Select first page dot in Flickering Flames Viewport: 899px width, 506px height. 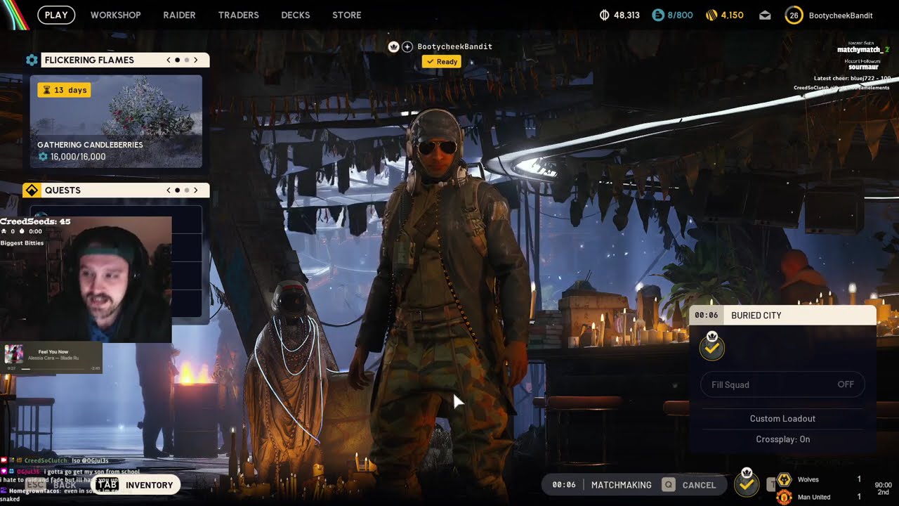pyautogui.click(x=178, y=60)
